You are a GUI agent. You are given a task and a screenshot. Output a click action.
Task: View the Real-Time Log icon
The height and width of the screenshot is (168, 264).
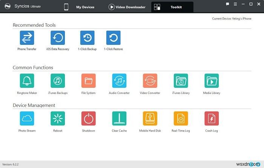coord(181,118)
